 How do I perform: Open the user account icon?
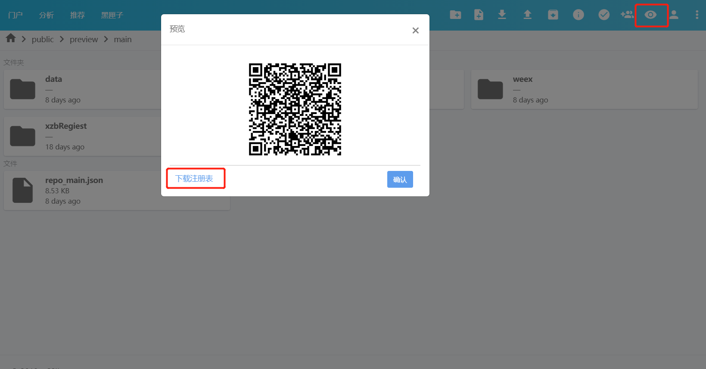[674, 15]
